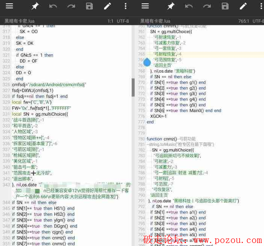Click the 1:1 cursor position in left editor
Screen dimensions: 264x246
[111, 21]
